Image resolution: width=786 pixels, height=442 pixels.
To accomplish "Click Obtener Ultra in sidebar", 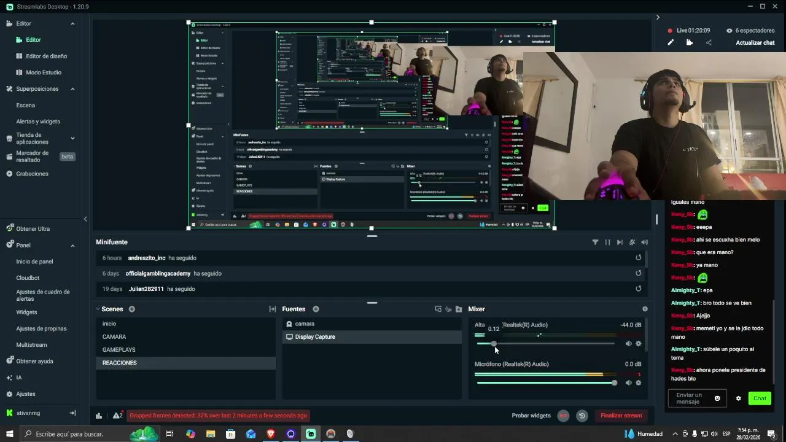I will (33, 229).
